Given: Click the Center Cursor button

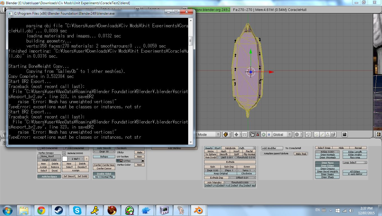Looking at the screenshot, I should [x=104, y=168].
